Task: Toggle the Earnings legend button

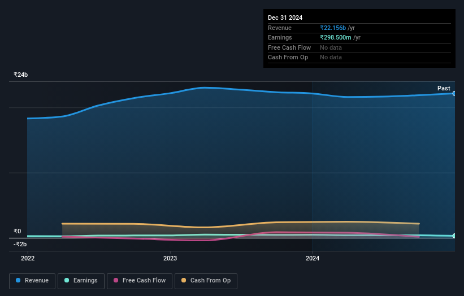Action: click(81, 281)
